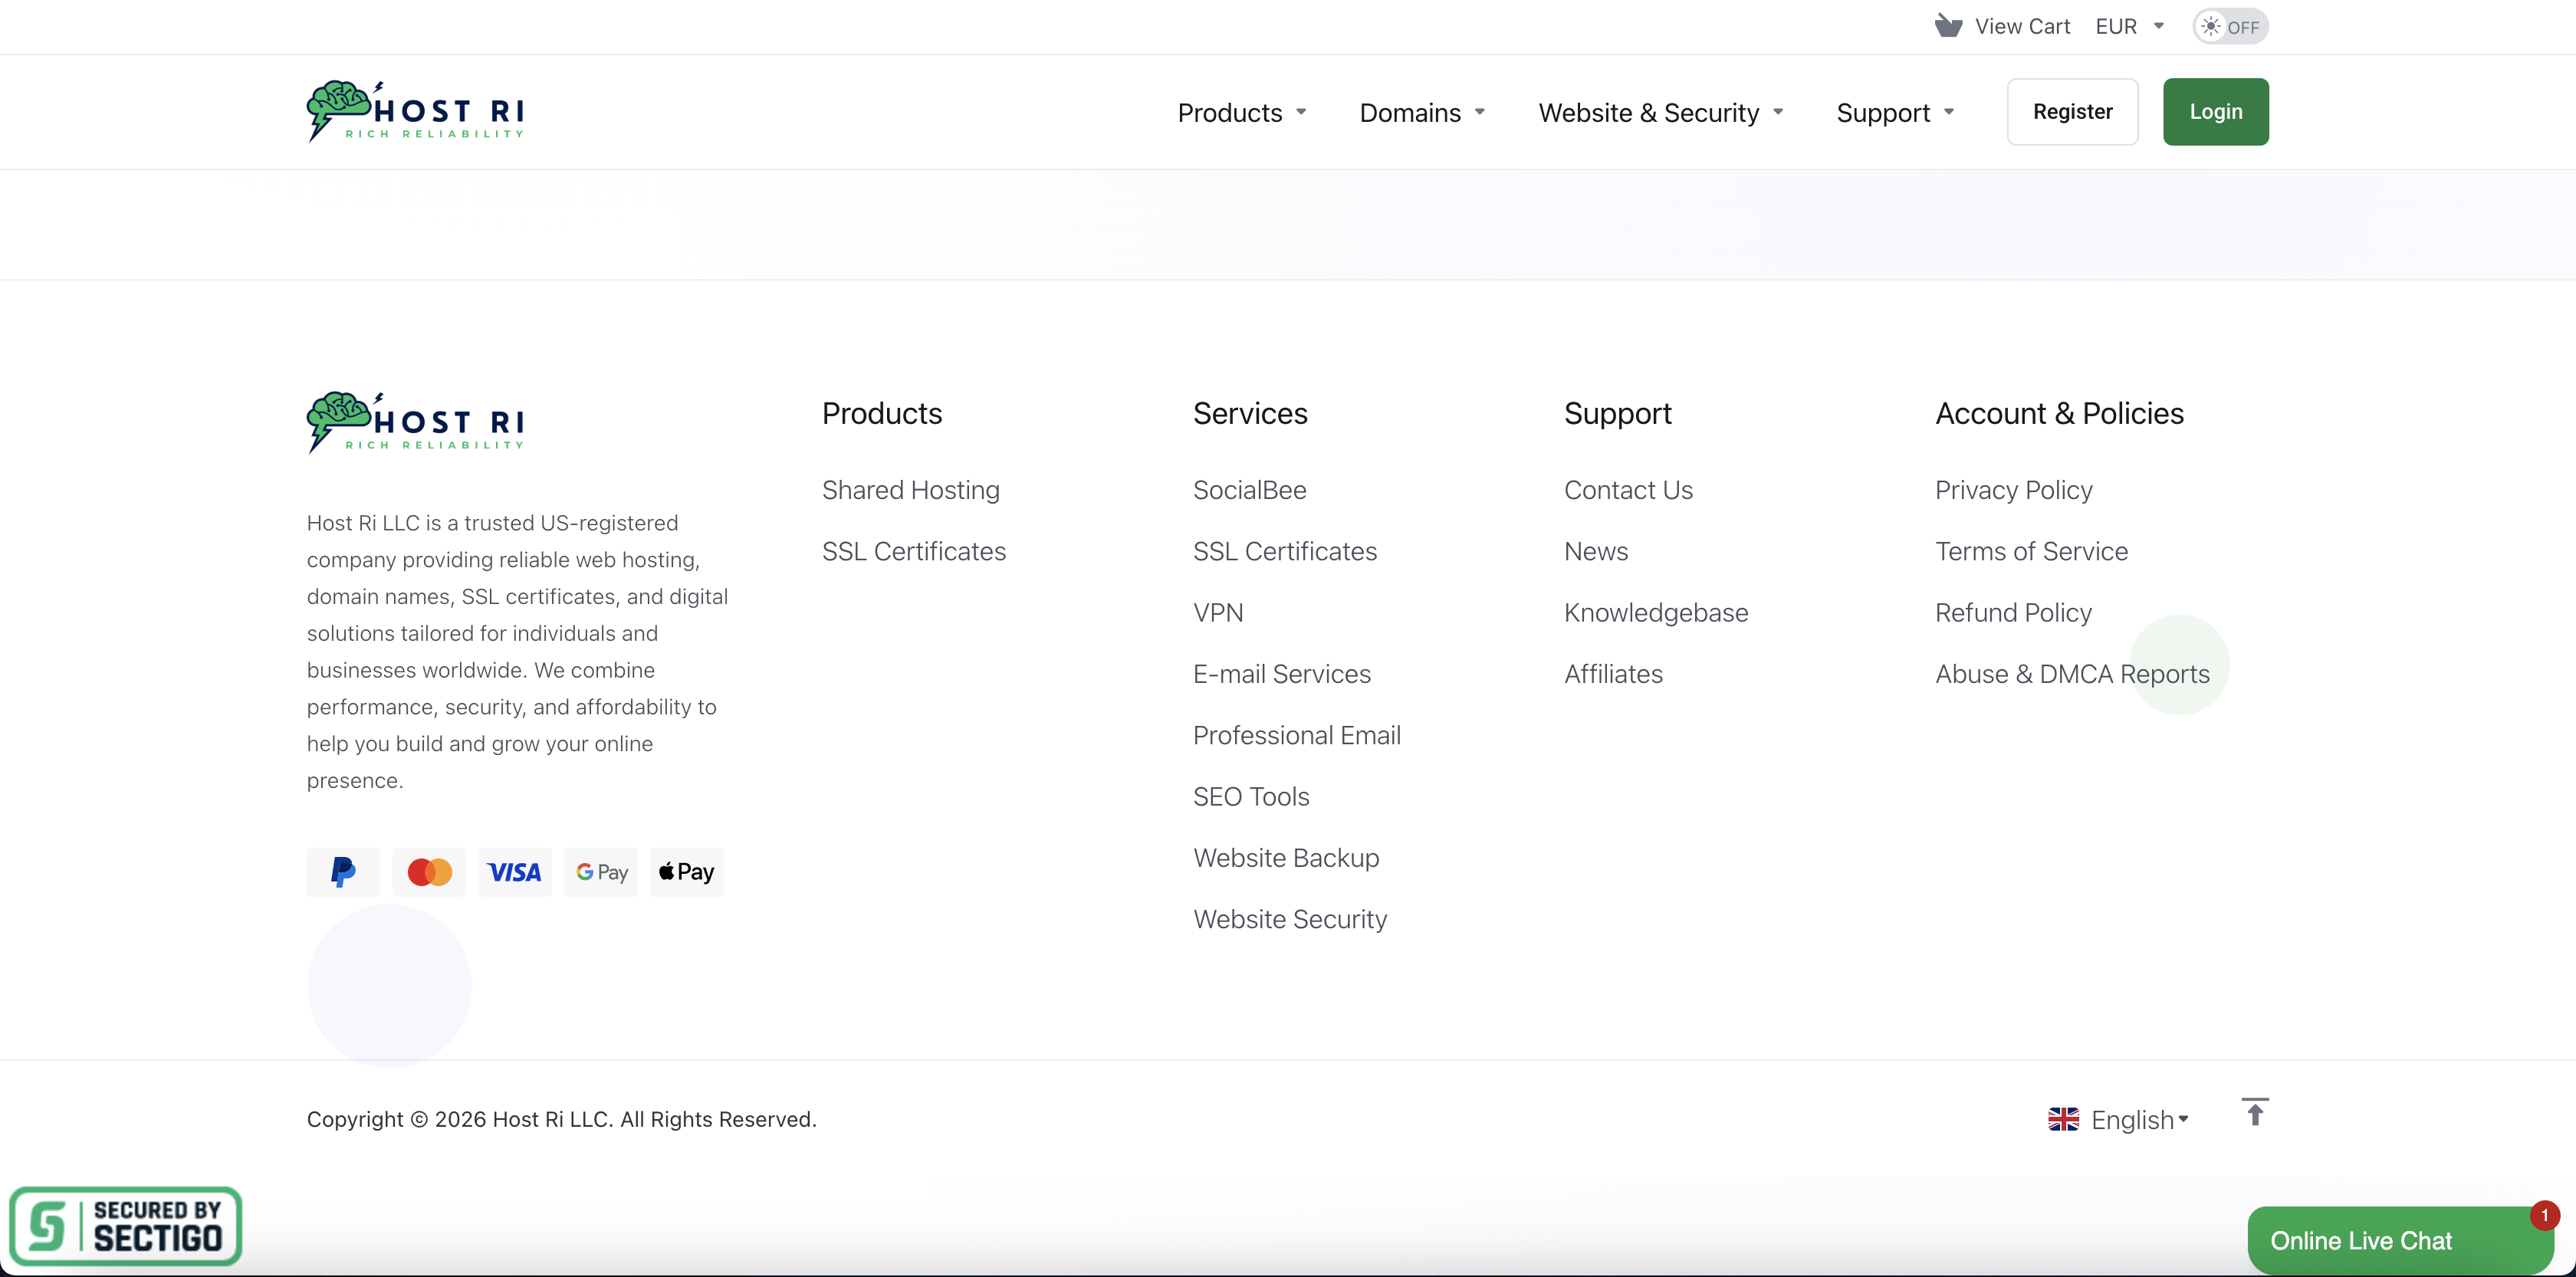
Task: Open the Website & Security menu
Action: (1660, 113)
